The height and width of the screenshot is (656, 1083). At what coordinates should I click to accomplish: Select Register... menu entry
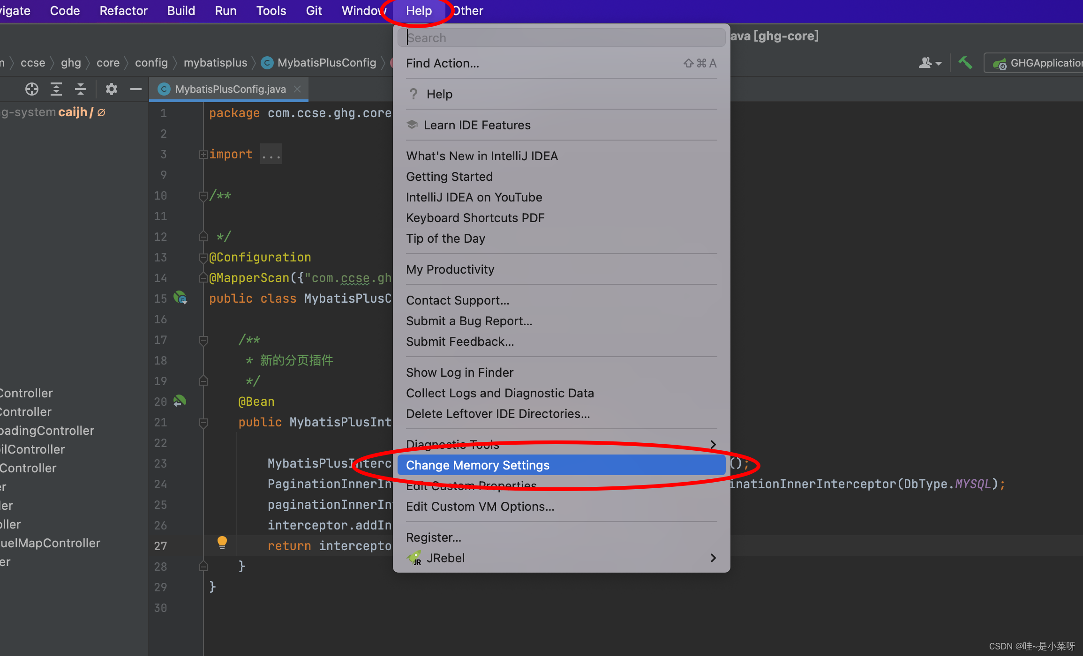pyautogui.click(x=561, y=537)
